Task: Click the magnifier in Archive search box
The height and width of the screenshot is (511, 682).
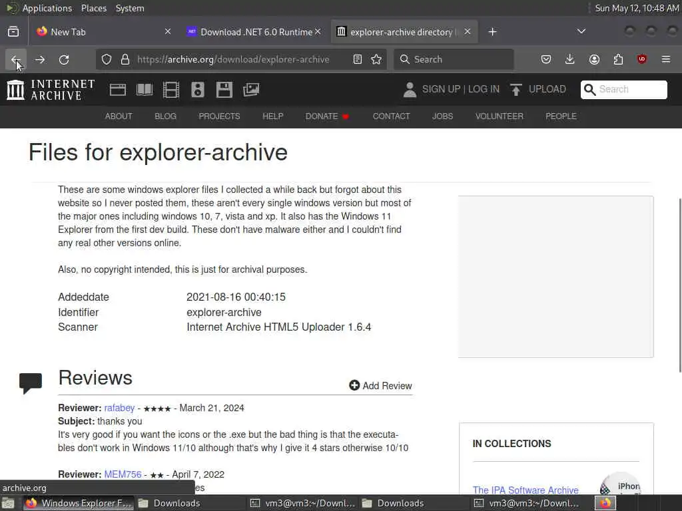Action: point(590,90)
